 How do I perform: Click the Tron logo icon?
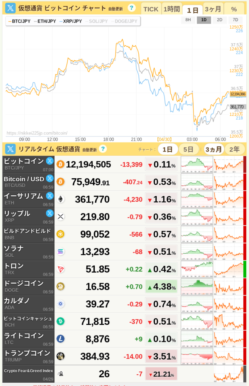pyautogui.click(x=60, y=269)
